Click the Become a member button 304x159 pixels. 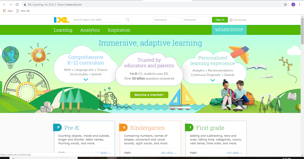point(149,95)
